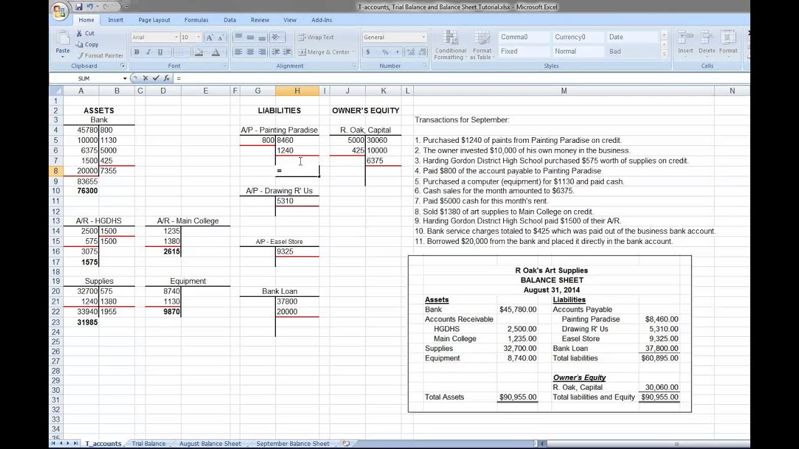Click the Insert Function fx icon
This screenshot has height=449, width=799.
click(x=167, y=79)
